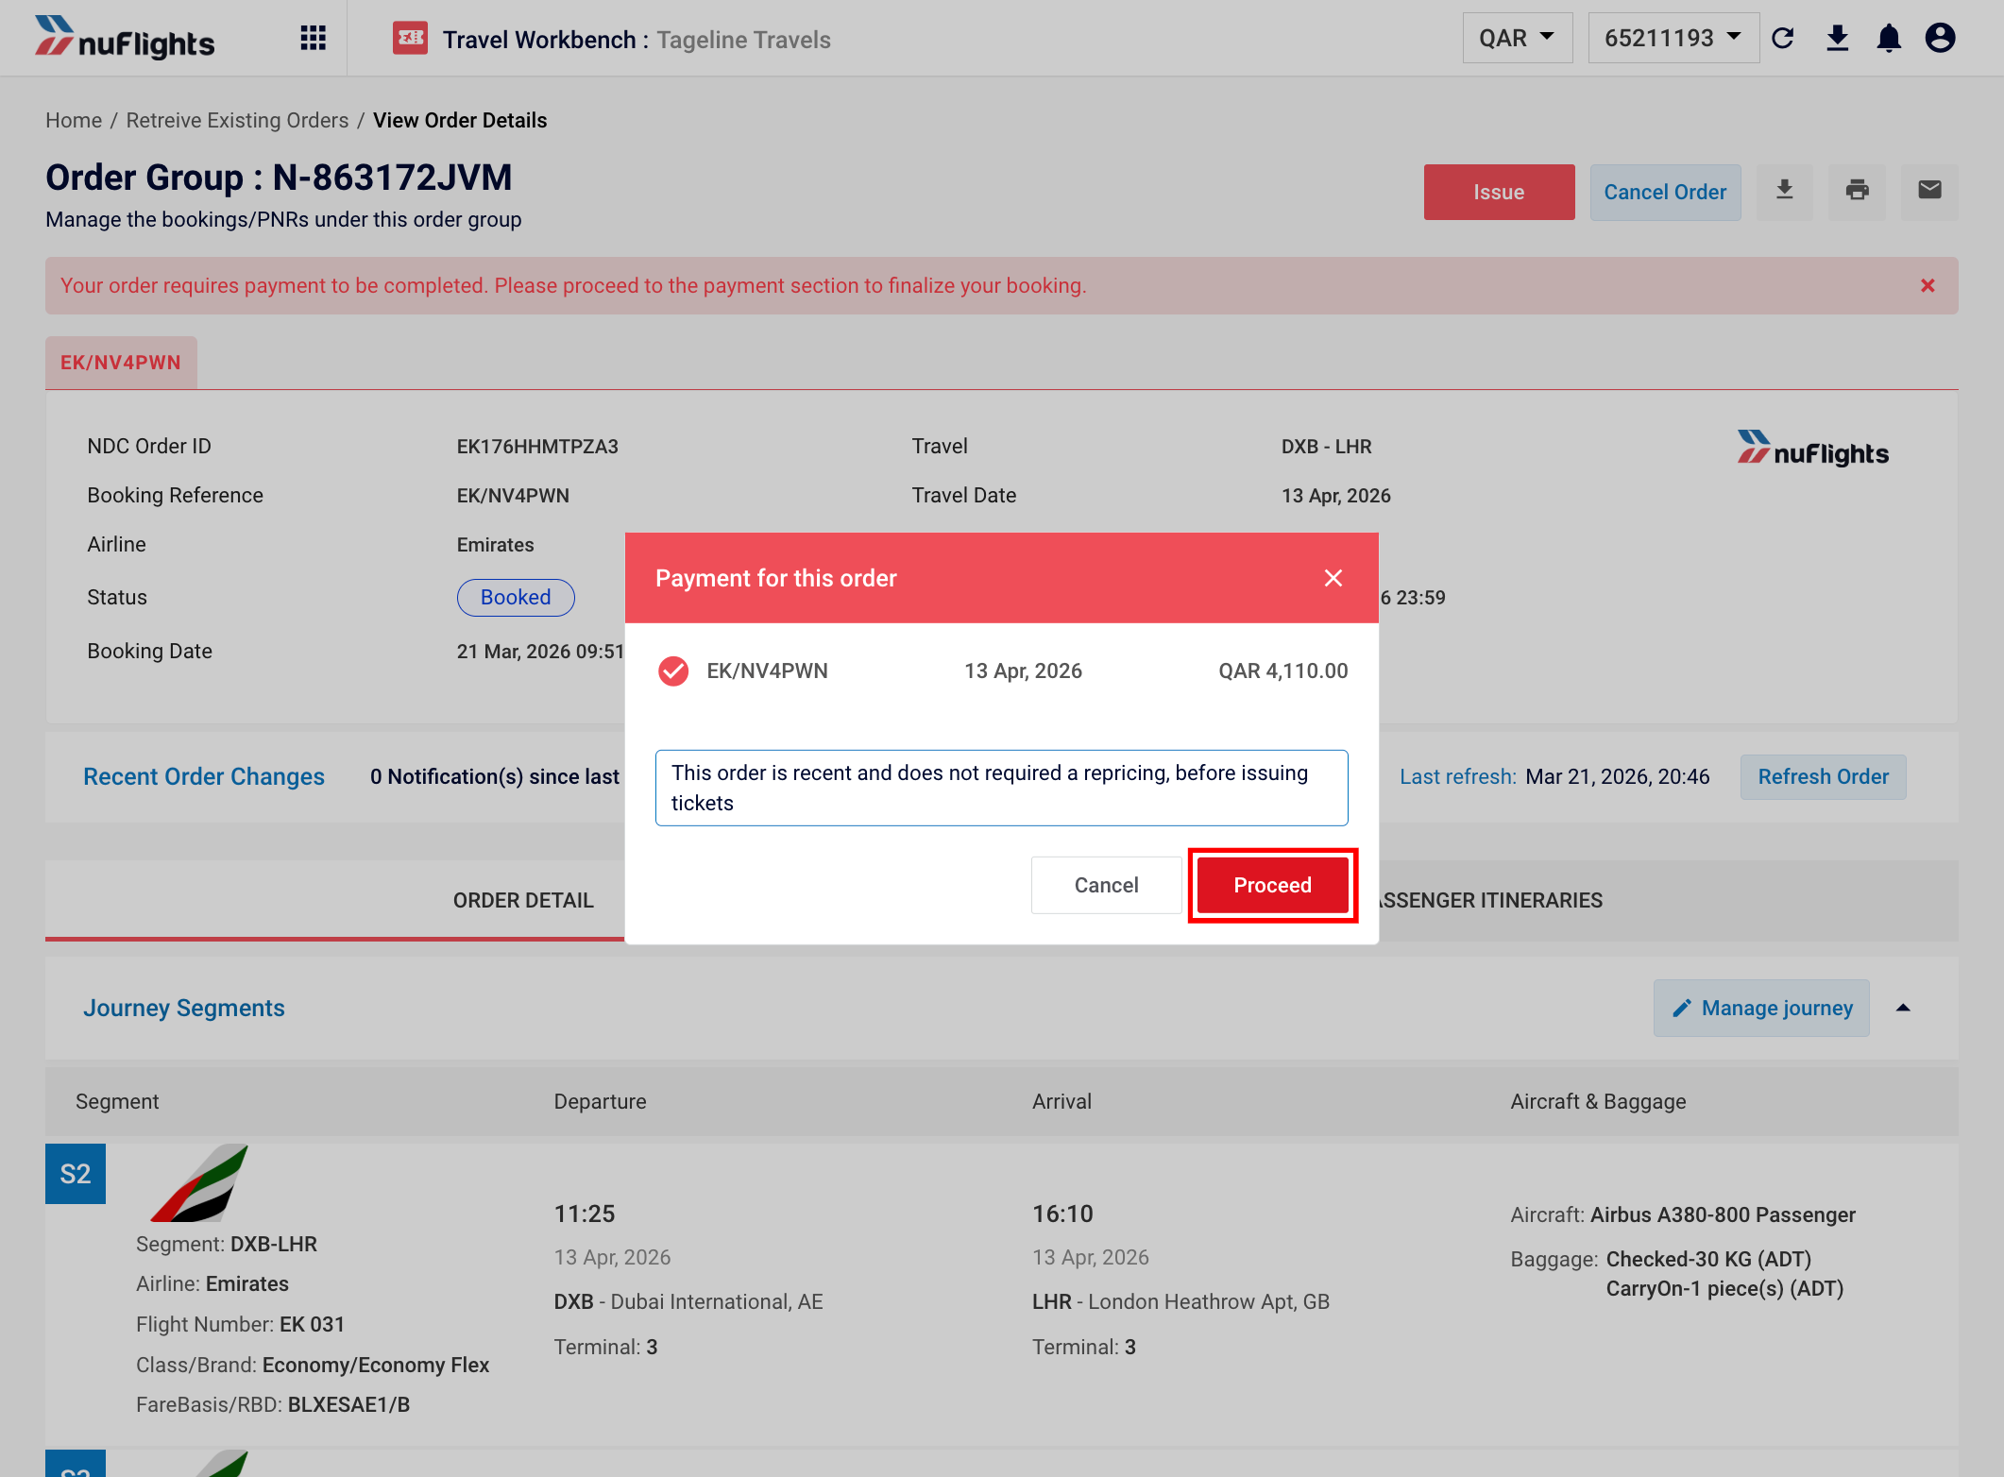Click the Cancel Order button
Image resolution: width=2004 pixels, height=1477 pixels.
(x=1665, y=192)
